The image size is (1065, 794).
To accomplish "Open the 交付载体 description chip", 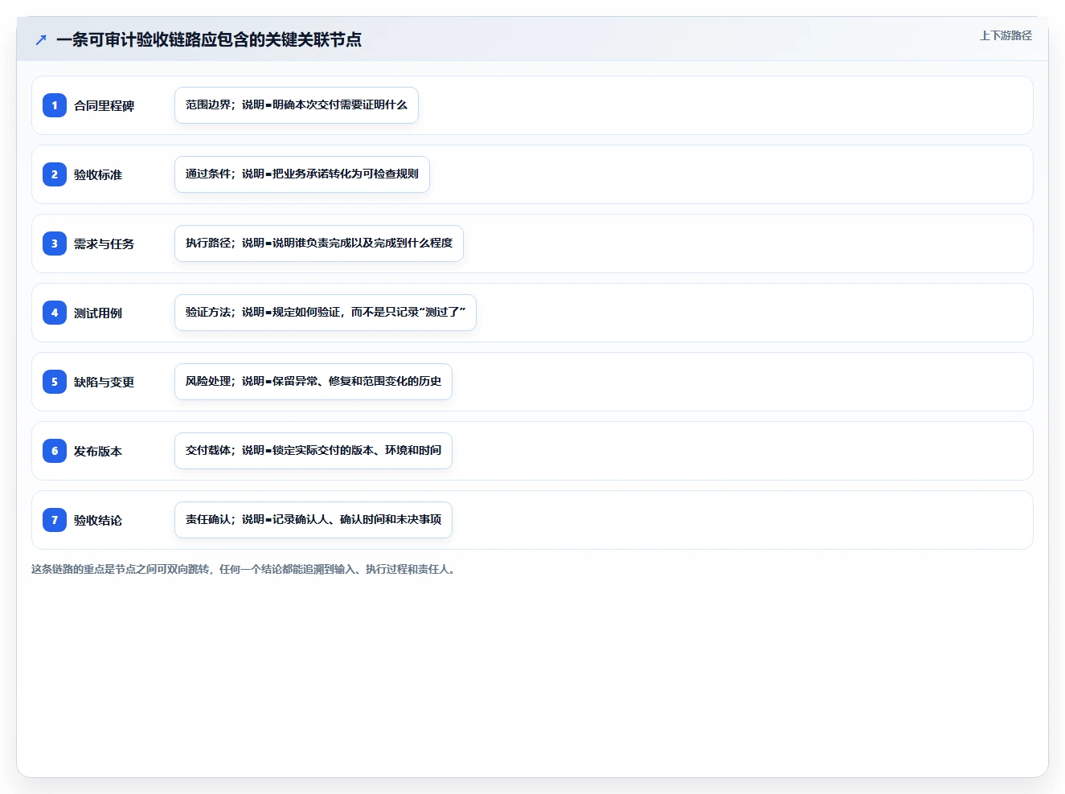I will [313, 451].
